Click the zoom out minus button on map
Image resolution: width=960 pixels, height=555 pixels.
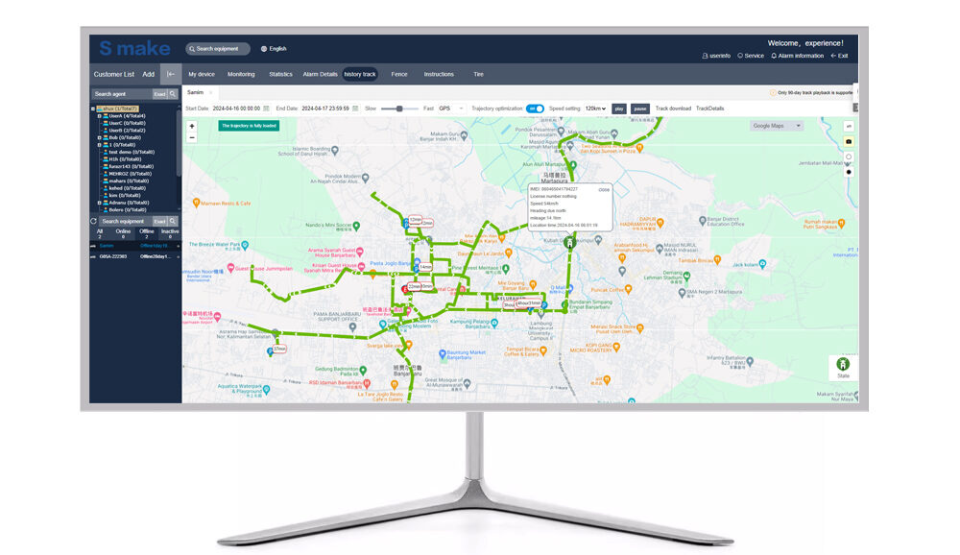(192, 137)
